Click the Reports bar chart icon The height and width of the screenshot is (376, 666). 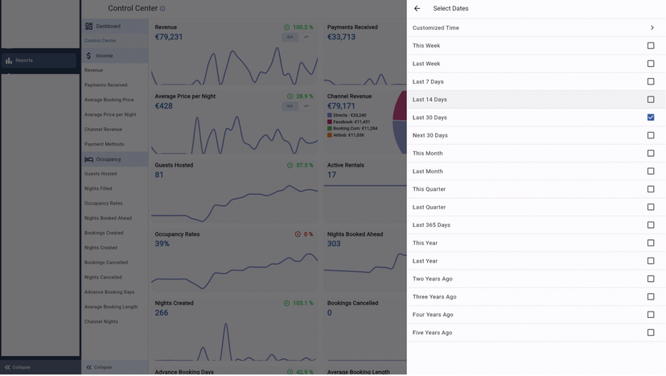pos(9,60)
